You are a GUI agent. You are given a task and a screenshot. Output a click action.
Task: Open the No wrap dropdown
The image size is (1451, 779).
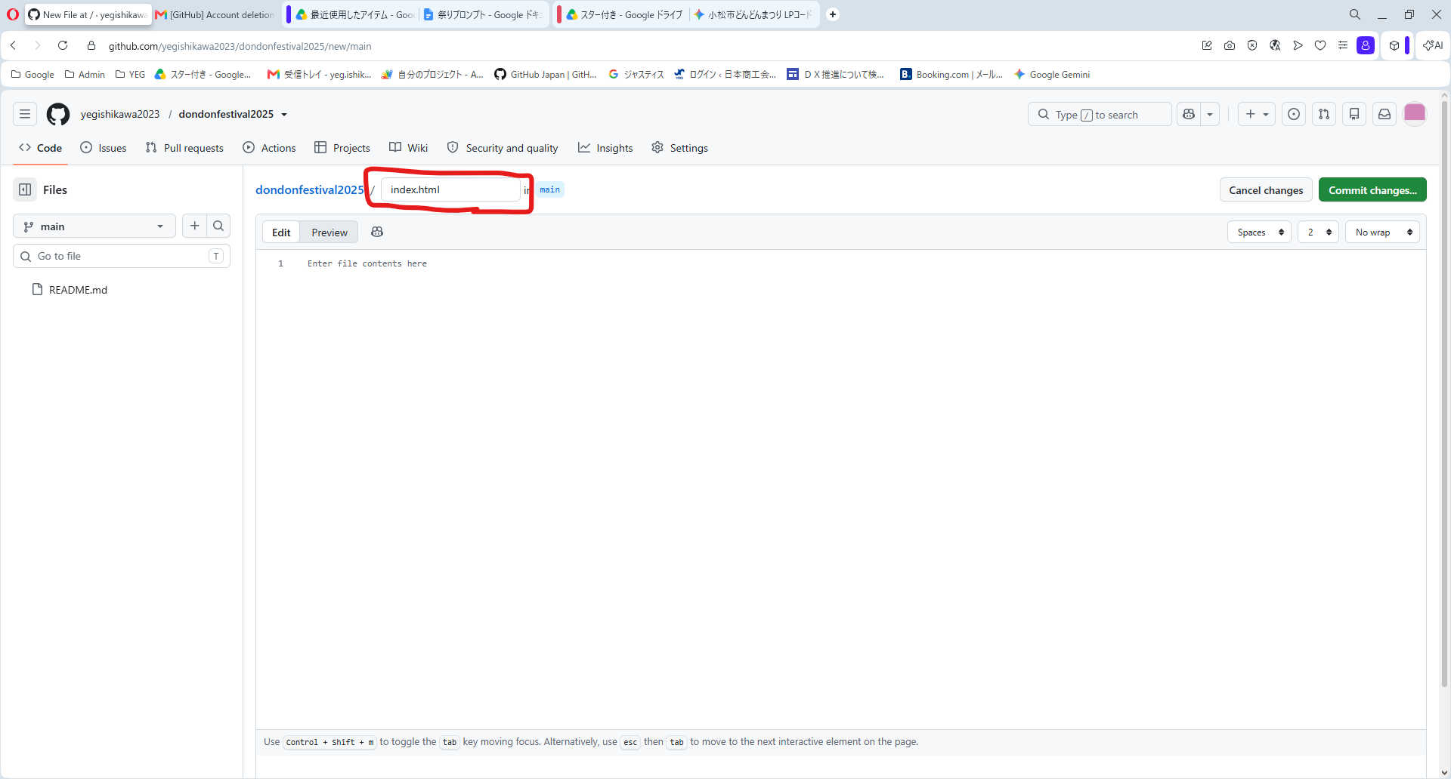pos(1382,232)
